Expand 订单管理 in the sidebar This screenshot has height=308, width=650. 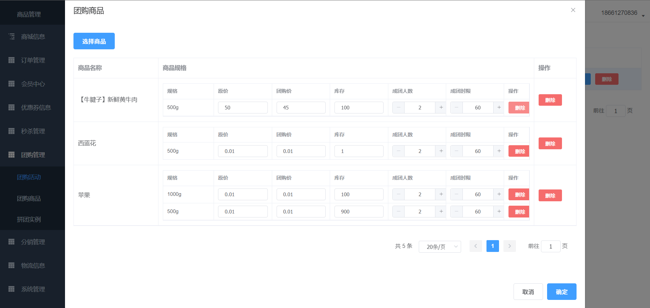point(33,60)
